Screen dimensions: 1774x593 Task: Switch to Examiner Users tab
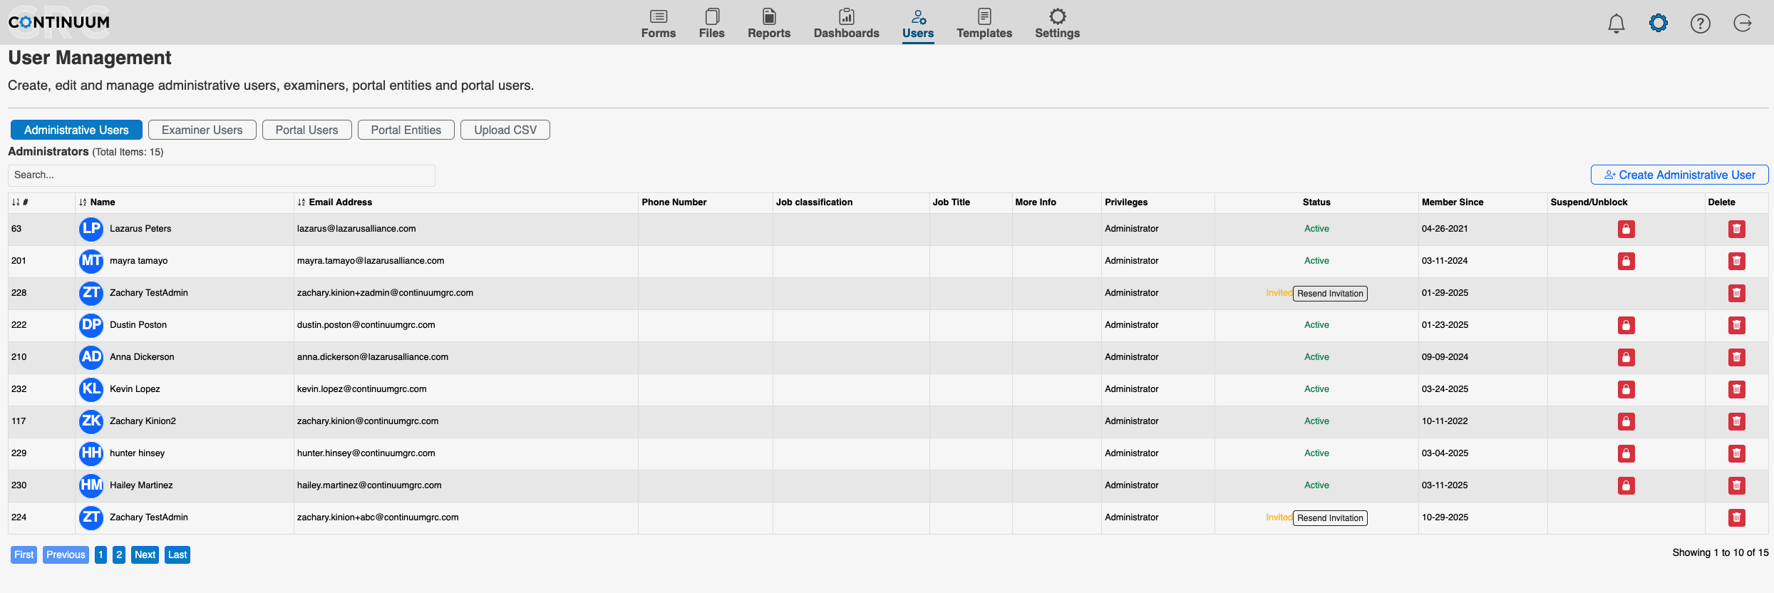pos(202,130)
